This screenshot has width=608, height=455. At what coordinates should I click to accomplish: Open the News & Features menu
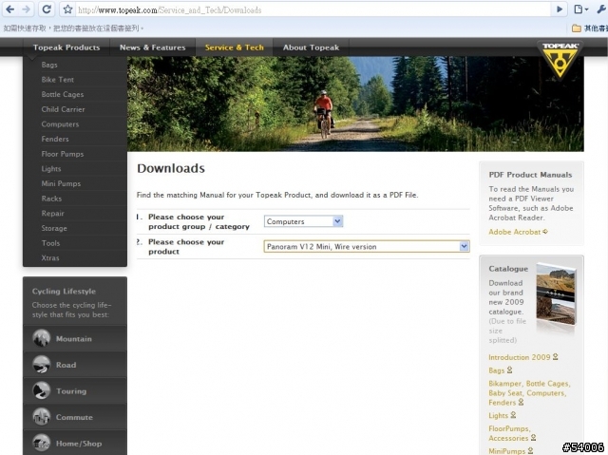(x=152, y=47)
